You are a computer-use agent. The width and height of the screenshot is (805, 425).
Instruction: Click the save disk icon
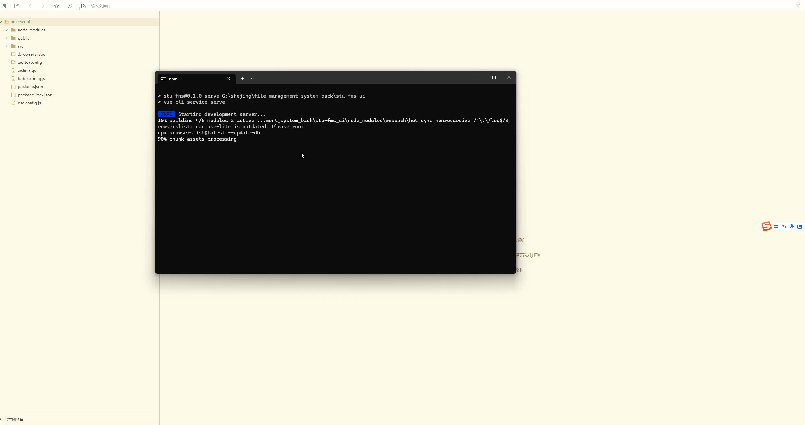click(x=17, y=6)
